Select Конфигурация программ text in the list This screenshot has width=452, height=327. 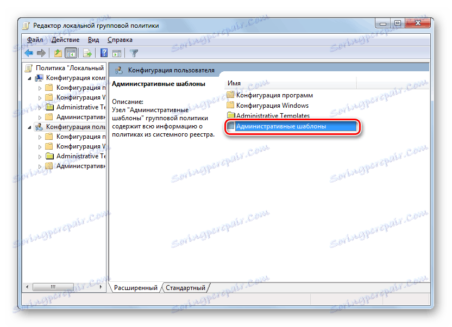[x=274, y=95]
